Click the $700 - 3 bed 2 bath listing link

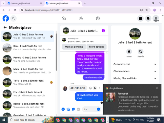[x=81, y=42]
